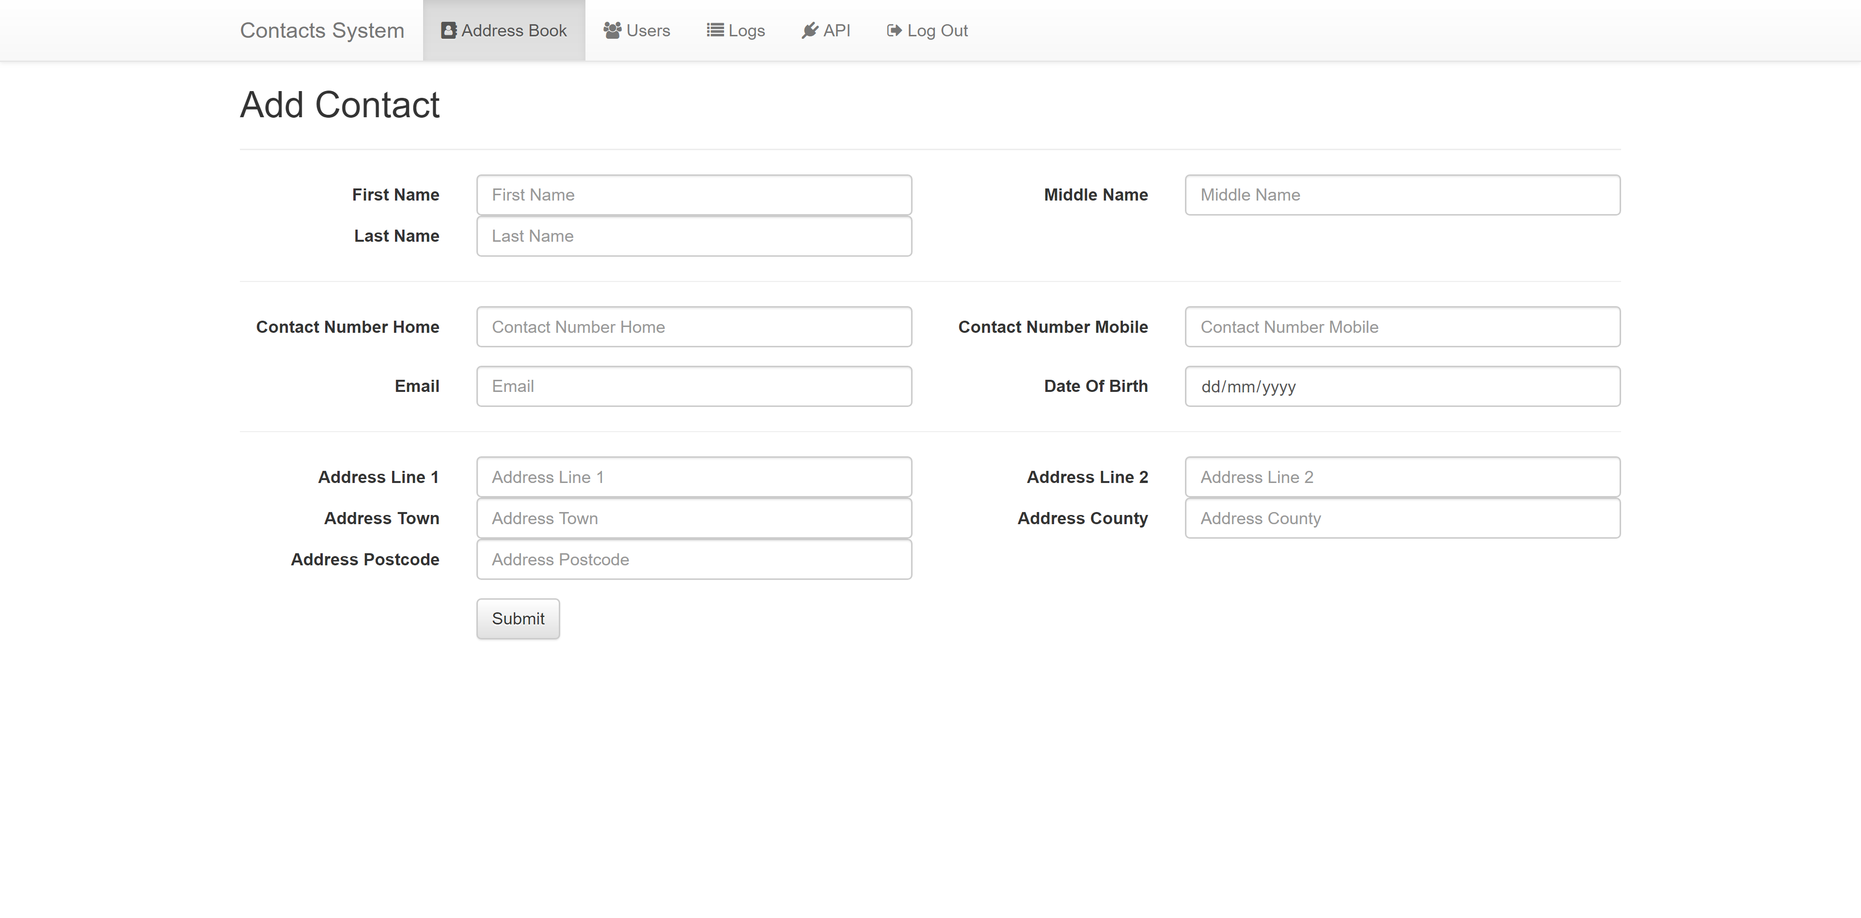Click the API plug icon
Viewport: 1861px width, 918px height.
pos(810,31)
